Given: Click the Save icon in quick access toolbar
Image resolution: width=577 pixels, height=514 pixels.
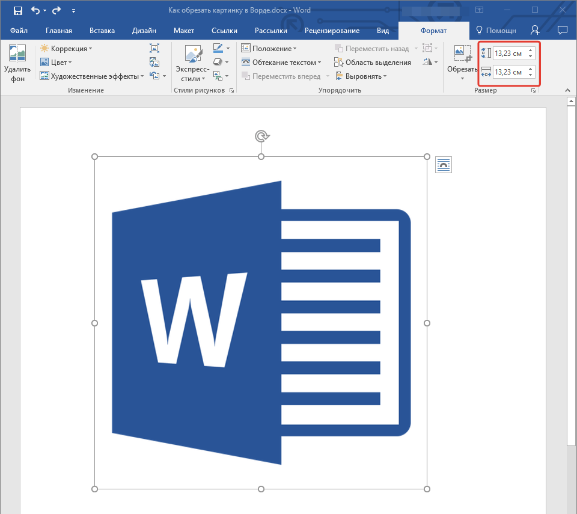Looking at the screenshot, I should (17, 10).
